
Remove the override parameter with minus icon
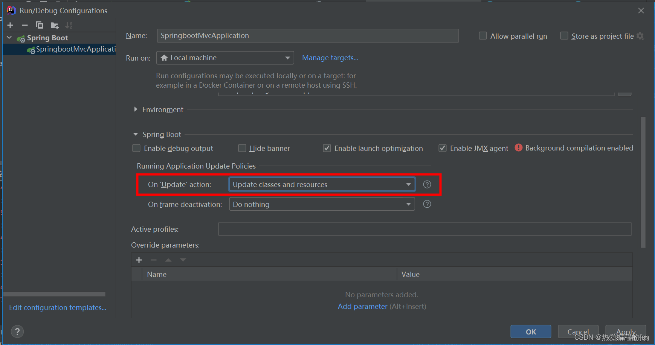point(154,260)
